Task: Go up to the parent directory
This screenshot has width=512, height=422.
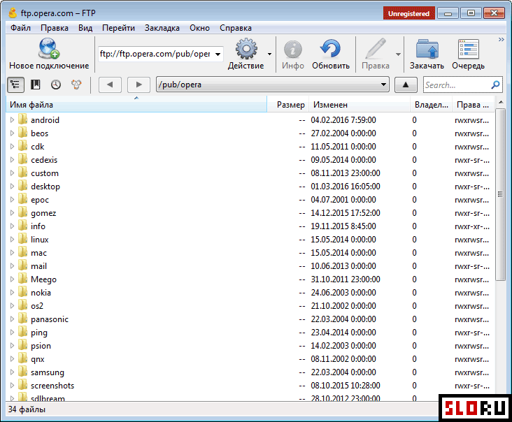Action: [x=406, y=85]
